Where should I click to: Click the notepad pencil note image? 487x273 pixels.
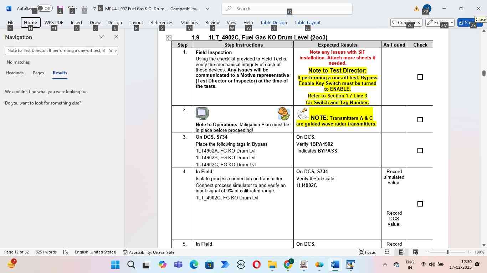point(303,114)
